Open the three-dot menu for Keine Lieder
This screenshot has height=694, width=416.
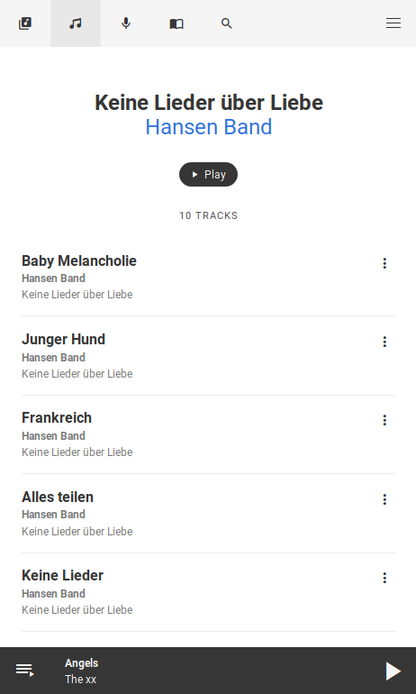(384, 578)
